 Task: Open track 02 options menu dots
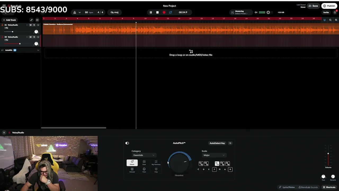(27, 37)
